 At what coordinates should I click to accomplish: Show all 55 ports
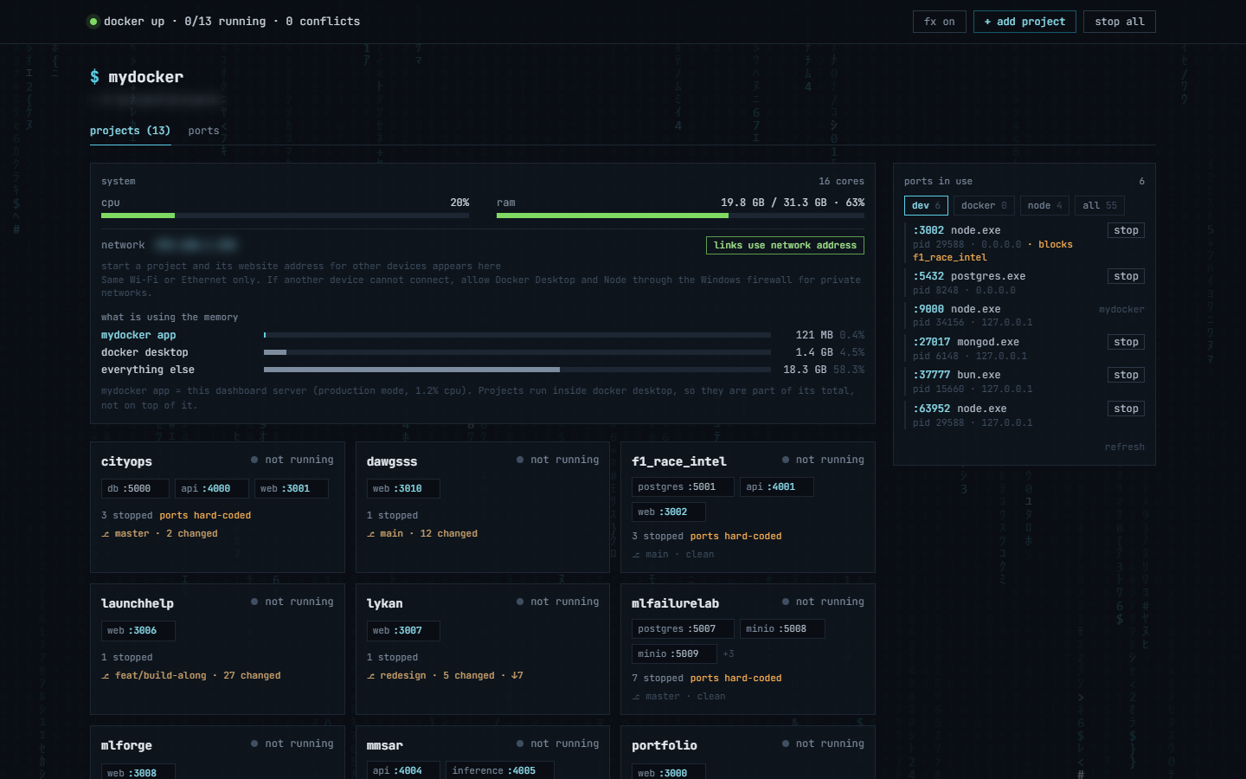pyautogui.click(x=1100, y=206)
